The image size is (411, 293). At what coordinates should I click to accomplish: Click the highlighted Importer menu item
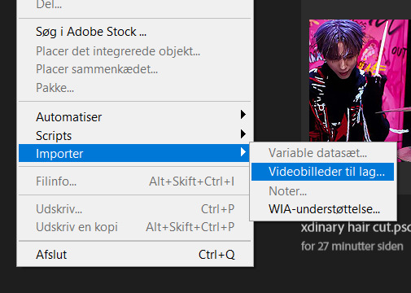pyautogui.click(x=133, y=153)
